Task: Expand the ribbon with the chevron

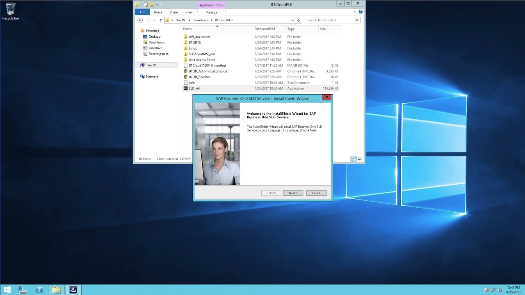Action: click(355, 12)
